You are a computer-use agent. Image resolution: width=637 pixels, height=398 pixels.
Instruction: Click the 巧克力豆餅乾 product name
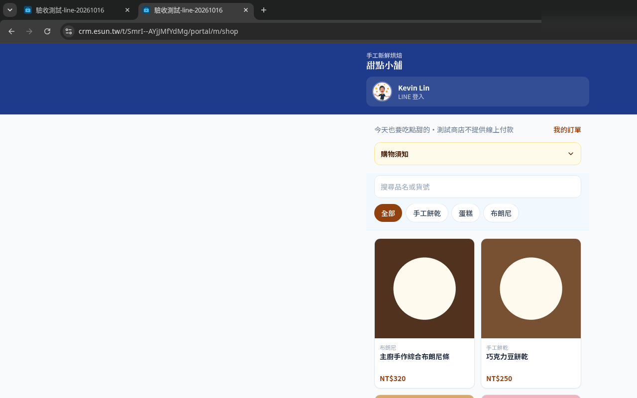(x=507, y=357)
